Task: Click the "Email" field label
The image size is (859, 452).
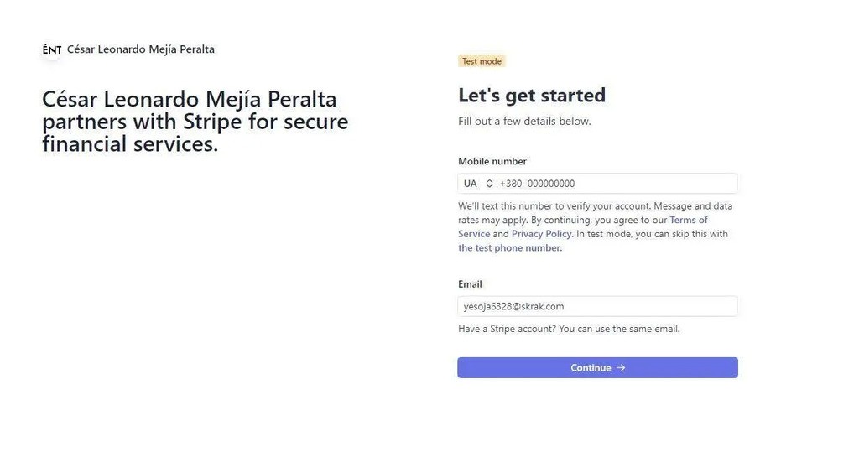Action: (x=470, y=284)
